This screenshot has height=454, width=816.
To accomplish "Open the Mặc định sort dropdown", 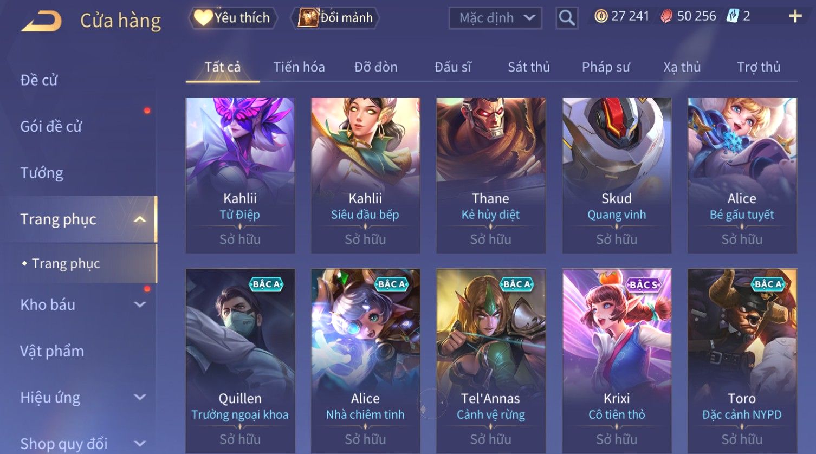I will tap(495, 18).
